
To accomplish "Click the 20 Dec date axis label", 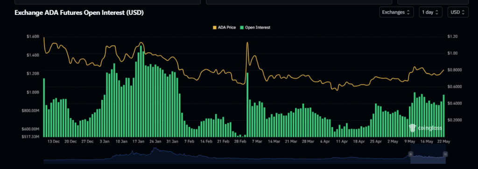I will pyautogui.click(x=71, y=141).
